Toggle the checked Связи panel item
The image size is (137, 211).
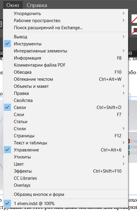point(66,108)
